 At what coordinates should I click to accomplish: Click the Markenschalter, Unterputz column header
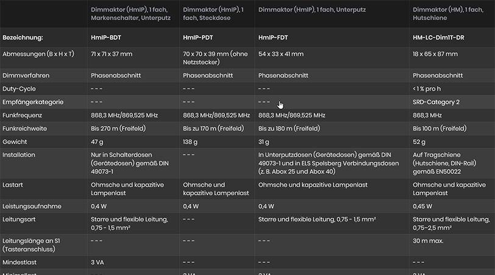tap(130, 14)
